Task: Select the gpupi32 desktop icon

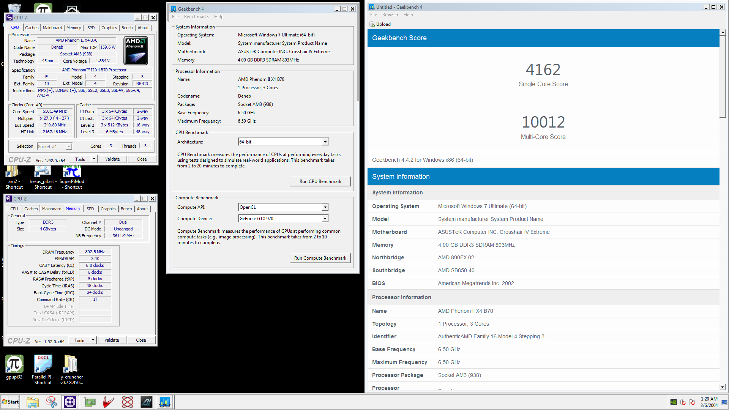Action: (14, 367)
